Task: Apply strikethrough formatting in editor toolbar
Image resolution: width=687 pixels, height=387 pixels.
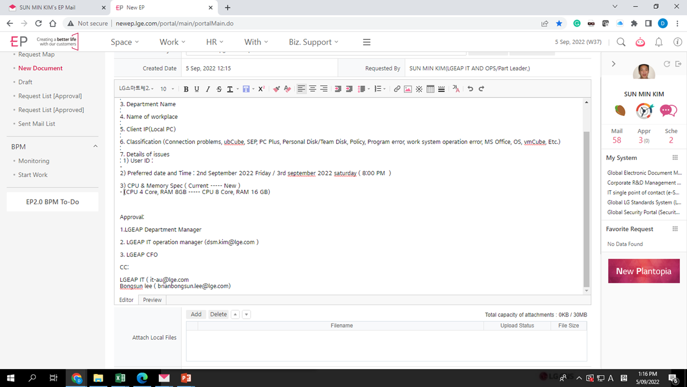Action: point(219,89)
